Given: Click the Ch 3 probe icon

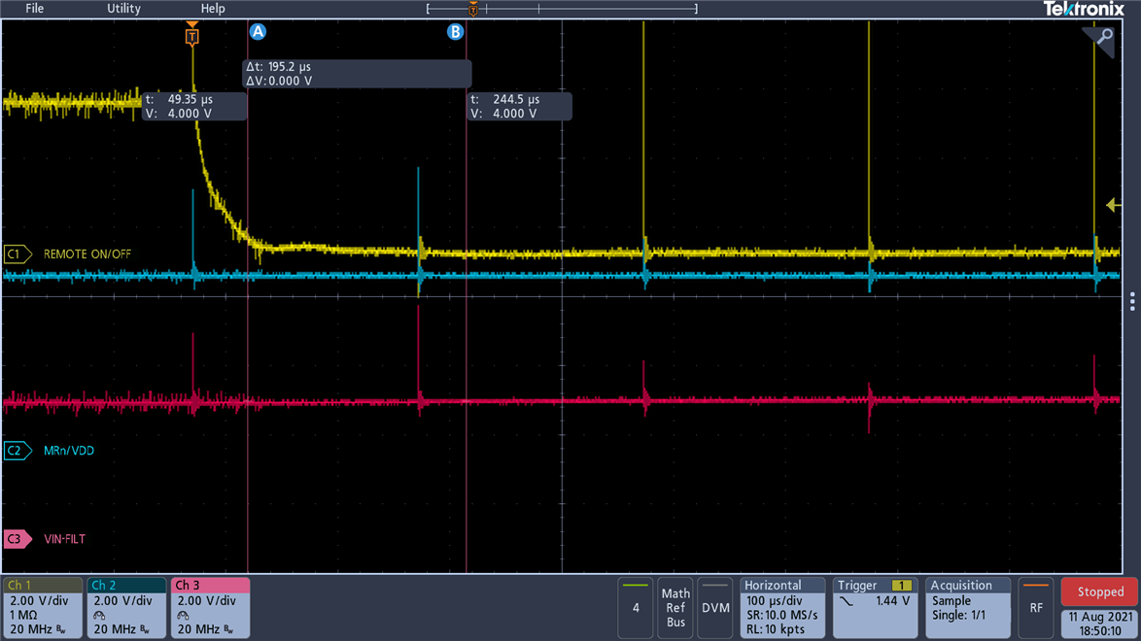Looking at the screenshot, I should [x=183, y=616].
